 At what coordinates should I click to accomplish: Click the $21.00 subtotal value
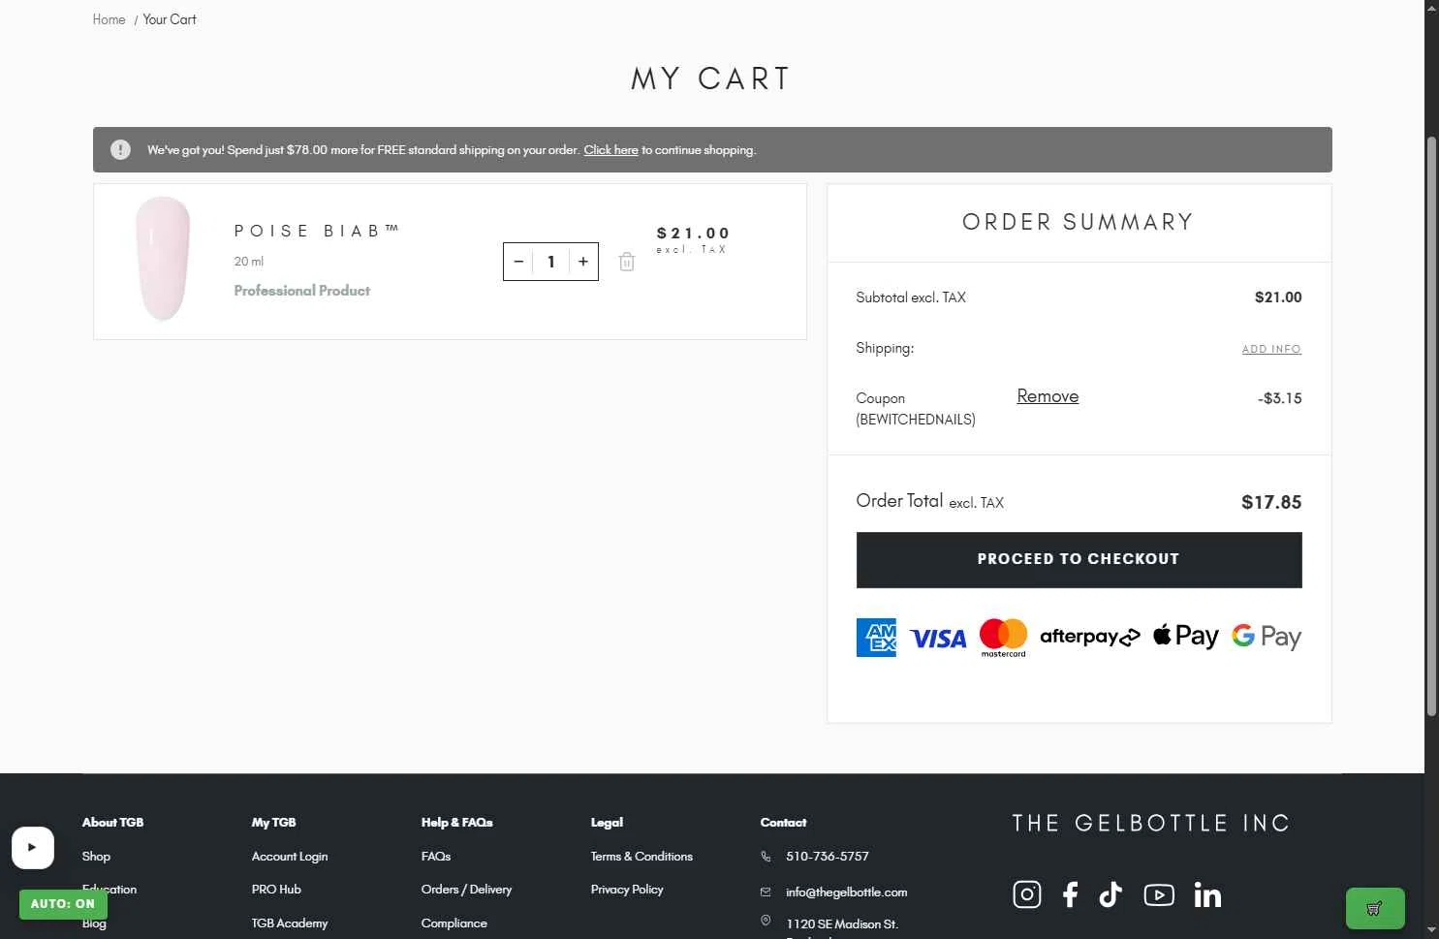click(x=1278, y=297)
